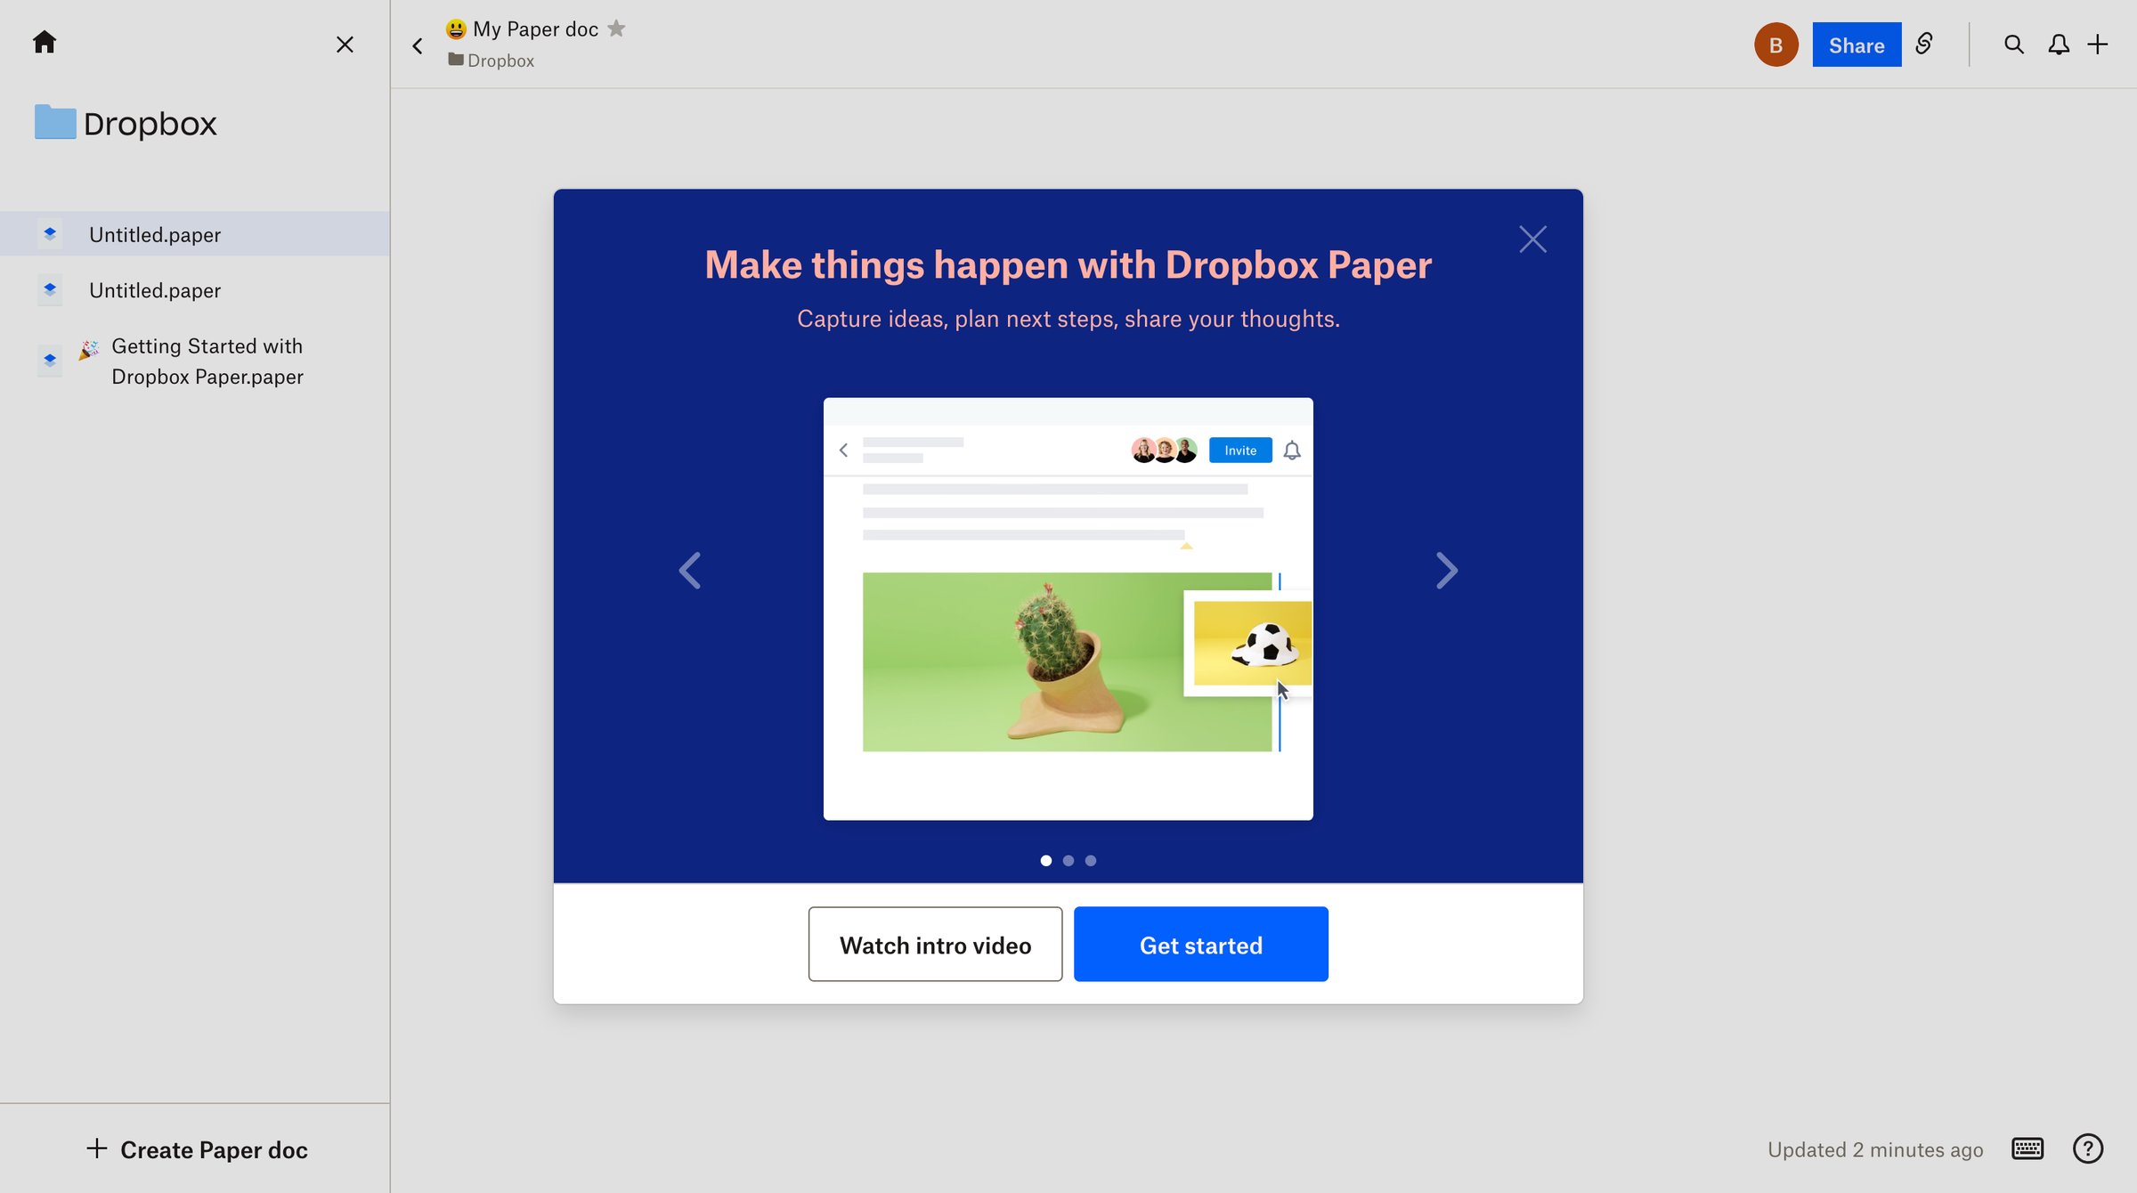Click the intro preview illustration
The width and height of the screenshot is (2137, 1193).
pos(1068,609)
